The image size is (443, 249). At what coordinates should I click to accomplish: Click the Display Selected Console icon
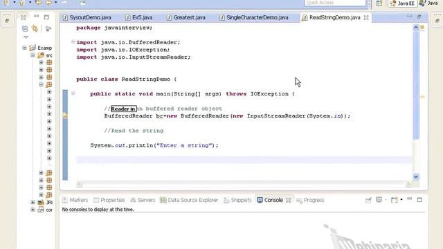pos(379,200)
